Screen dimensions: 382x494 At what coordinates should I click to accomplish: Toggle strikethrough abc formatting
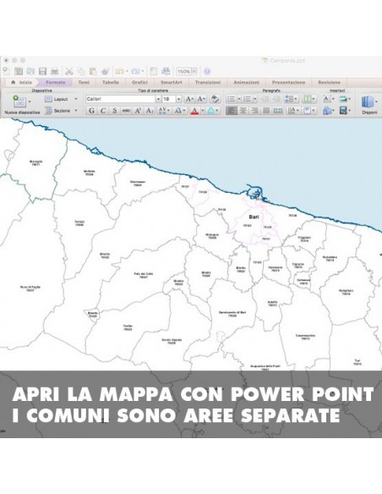pos(126,111)
